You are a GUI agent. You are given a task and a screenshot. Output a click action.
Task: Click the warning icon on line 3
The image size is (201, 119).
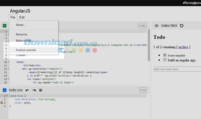click(2, 102)
